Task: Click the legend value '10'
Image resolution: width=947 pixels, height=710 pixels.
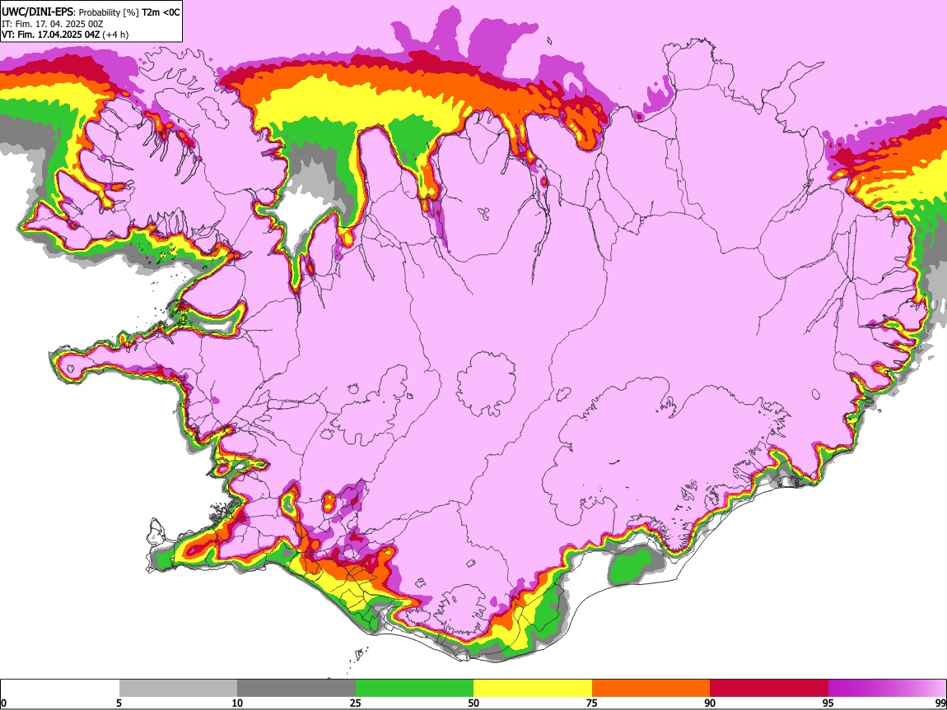Action: 237,703
